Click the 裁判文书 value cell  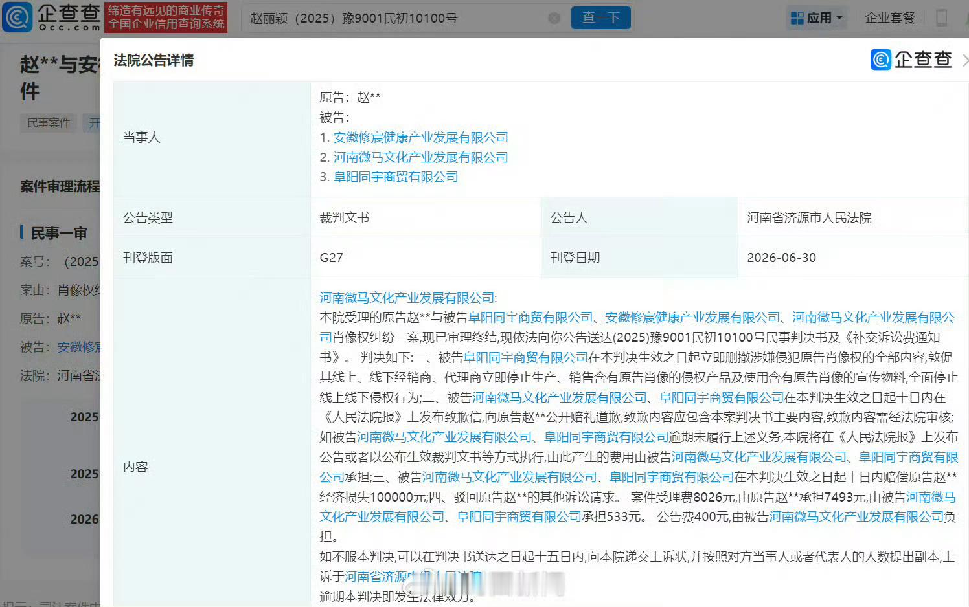click(x=426, y=217)
